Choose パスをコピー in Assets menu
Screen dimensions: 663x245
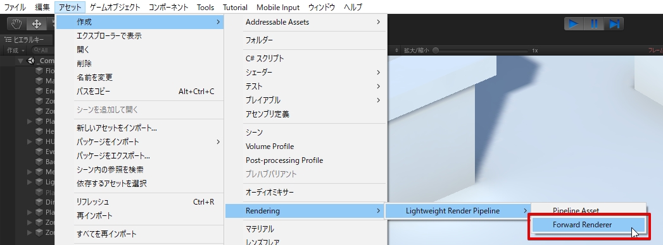coord(139,92)
